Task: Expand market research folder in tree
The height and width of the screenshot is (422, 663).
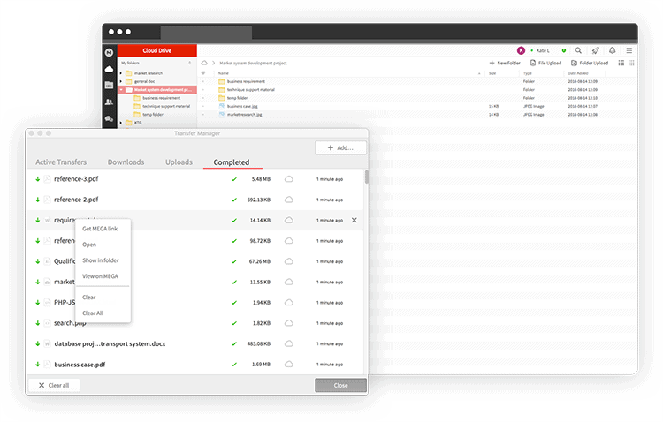Action: (x=121, y=73)
